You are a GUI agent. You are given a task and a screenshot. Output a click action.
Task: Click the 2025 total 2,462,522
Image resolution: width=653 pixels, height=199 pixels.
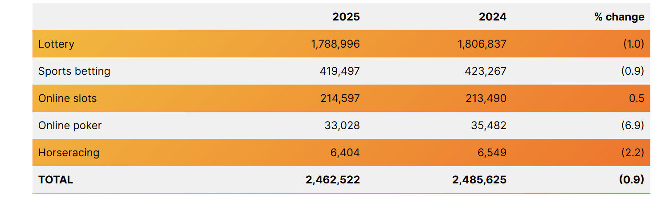[333, 180]
